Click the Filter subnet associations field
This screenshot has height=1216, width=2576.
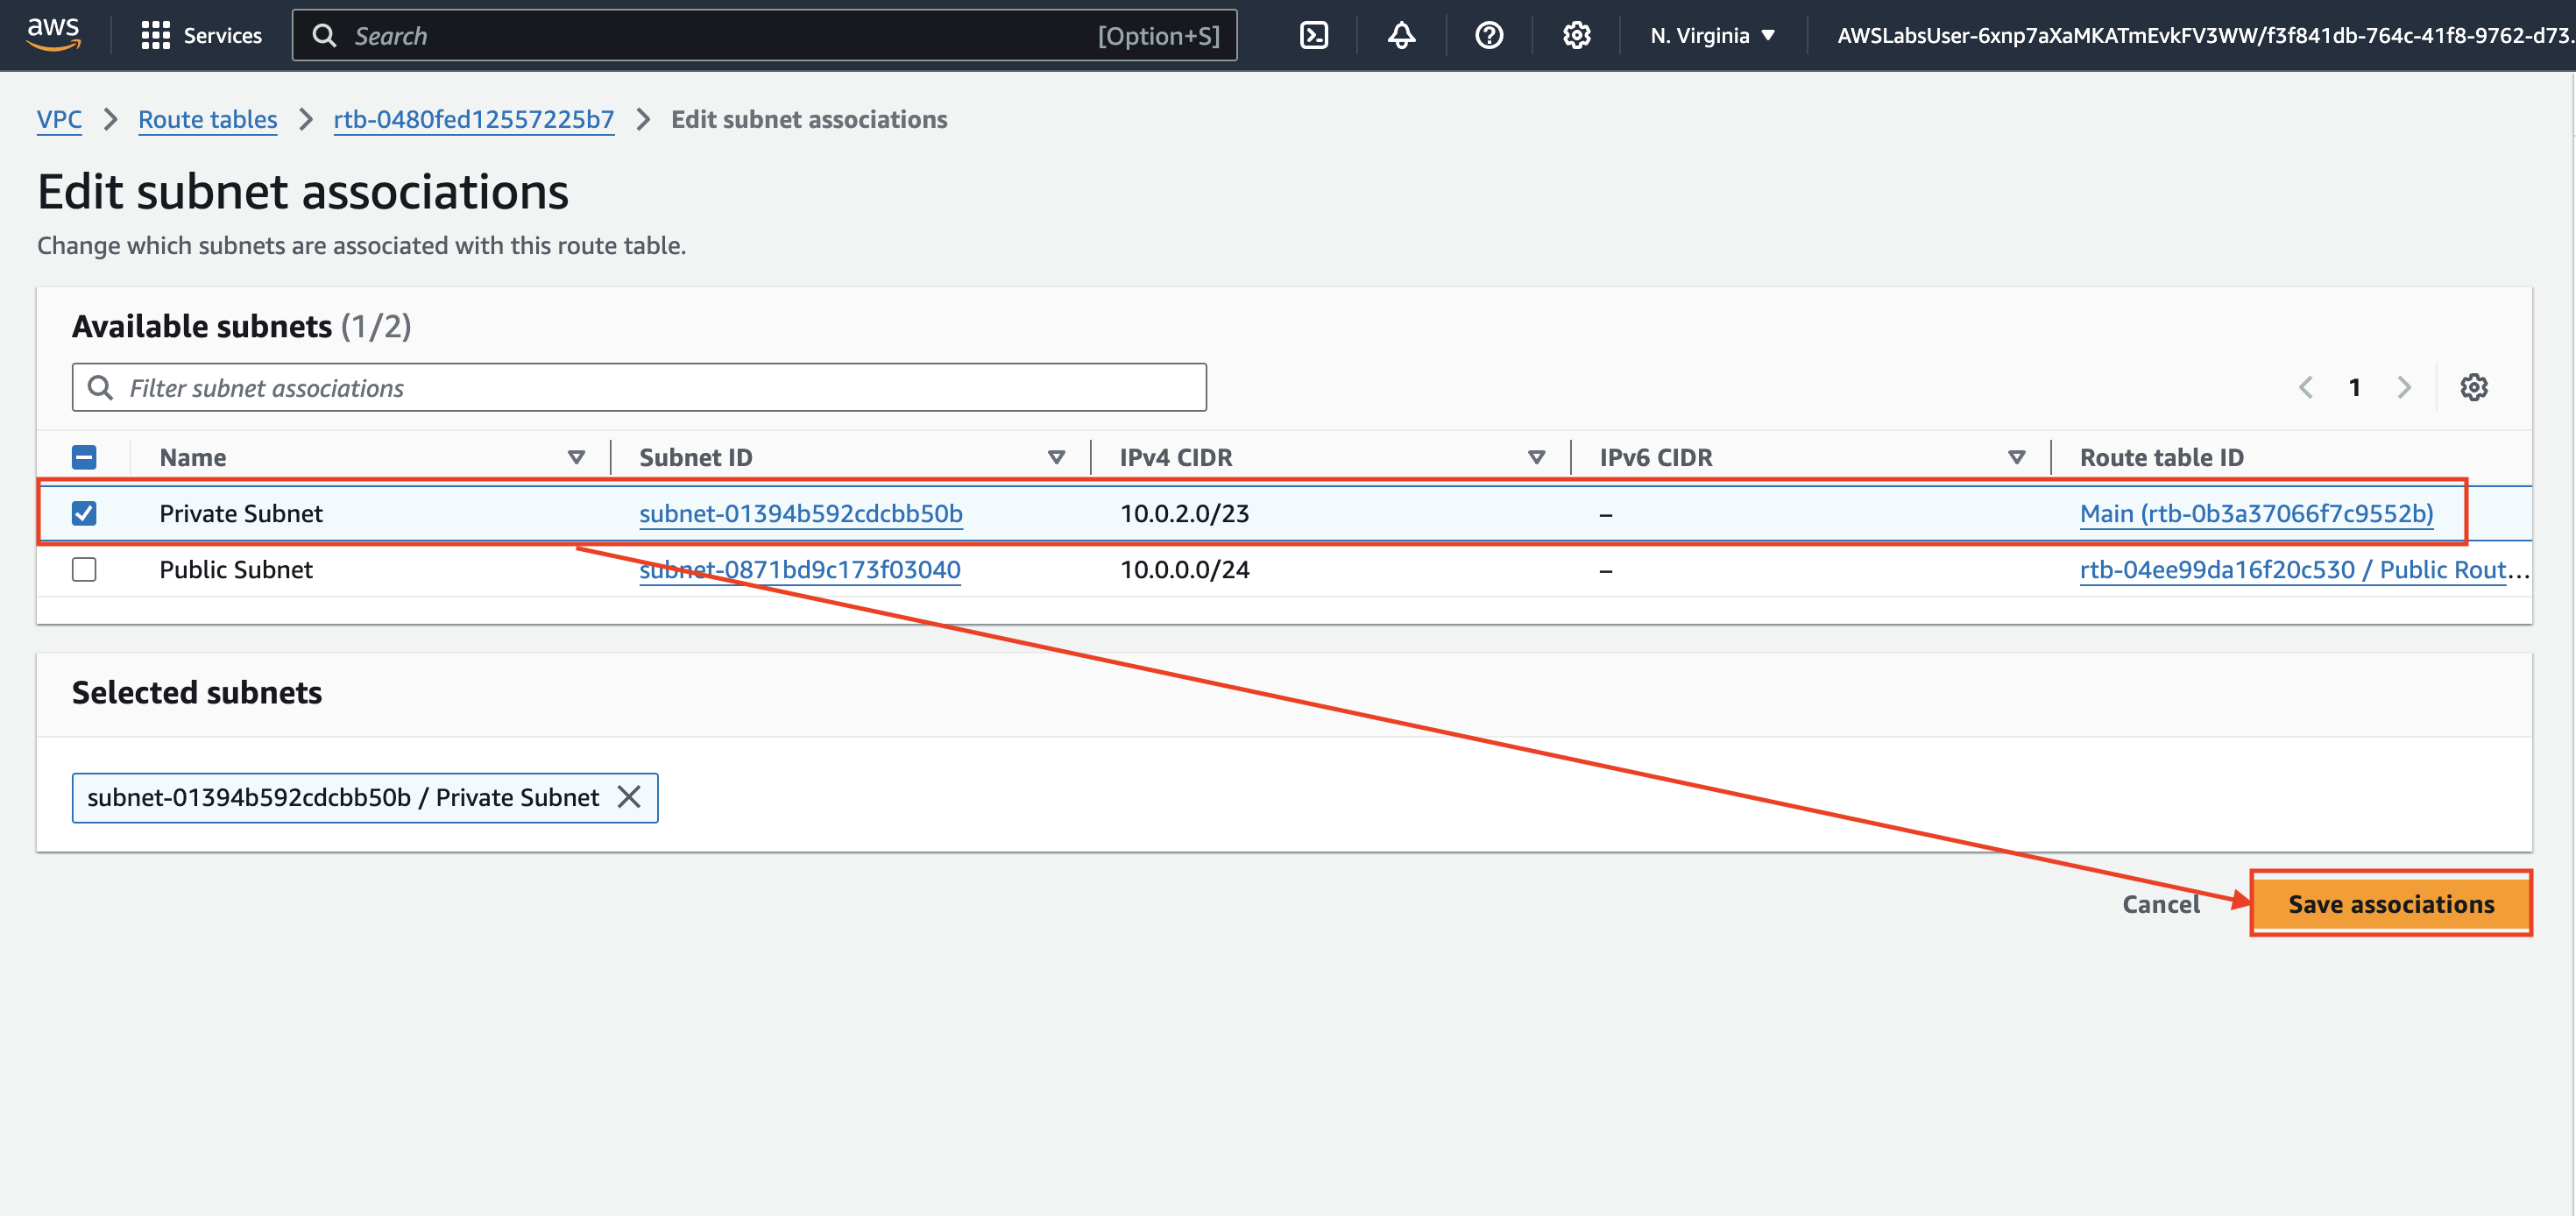(640, 387)
